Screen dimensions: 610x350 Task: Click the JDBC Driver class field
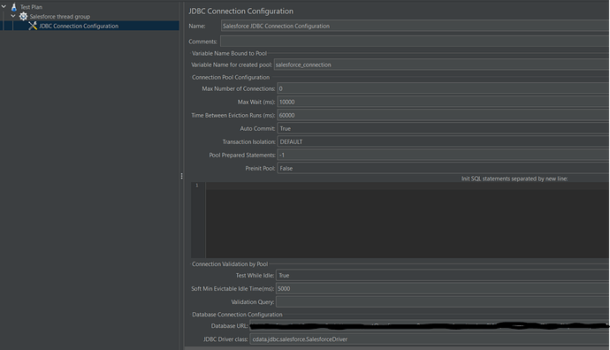(x=430, y=339)
